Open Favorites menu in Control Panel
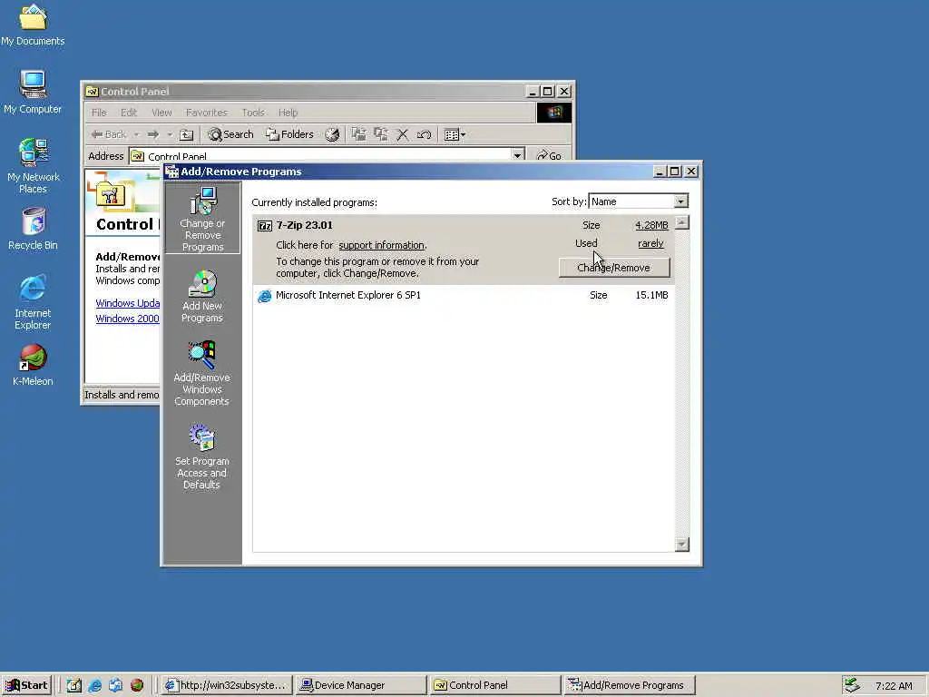This screenshot has width=929, height=697. pyautogui.click(x=206, y=113)
